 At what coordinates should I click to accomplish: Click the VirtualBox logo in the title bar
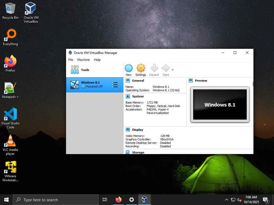(70, 53)
